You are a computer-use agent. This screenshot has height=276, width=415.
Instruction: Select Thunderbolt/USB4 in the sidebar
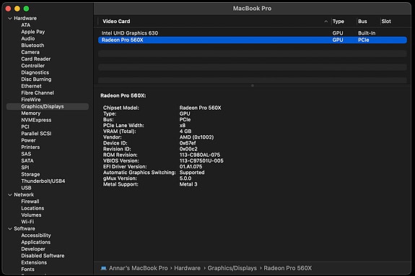click(43, 181)
